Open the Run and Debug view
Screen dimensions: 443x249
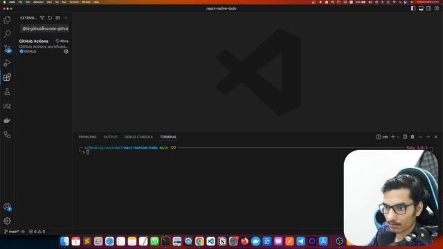tap(7, 63)
